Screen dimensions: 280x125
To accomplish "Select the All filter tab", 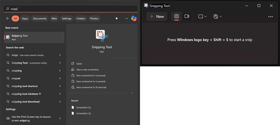I will [15, 19].
